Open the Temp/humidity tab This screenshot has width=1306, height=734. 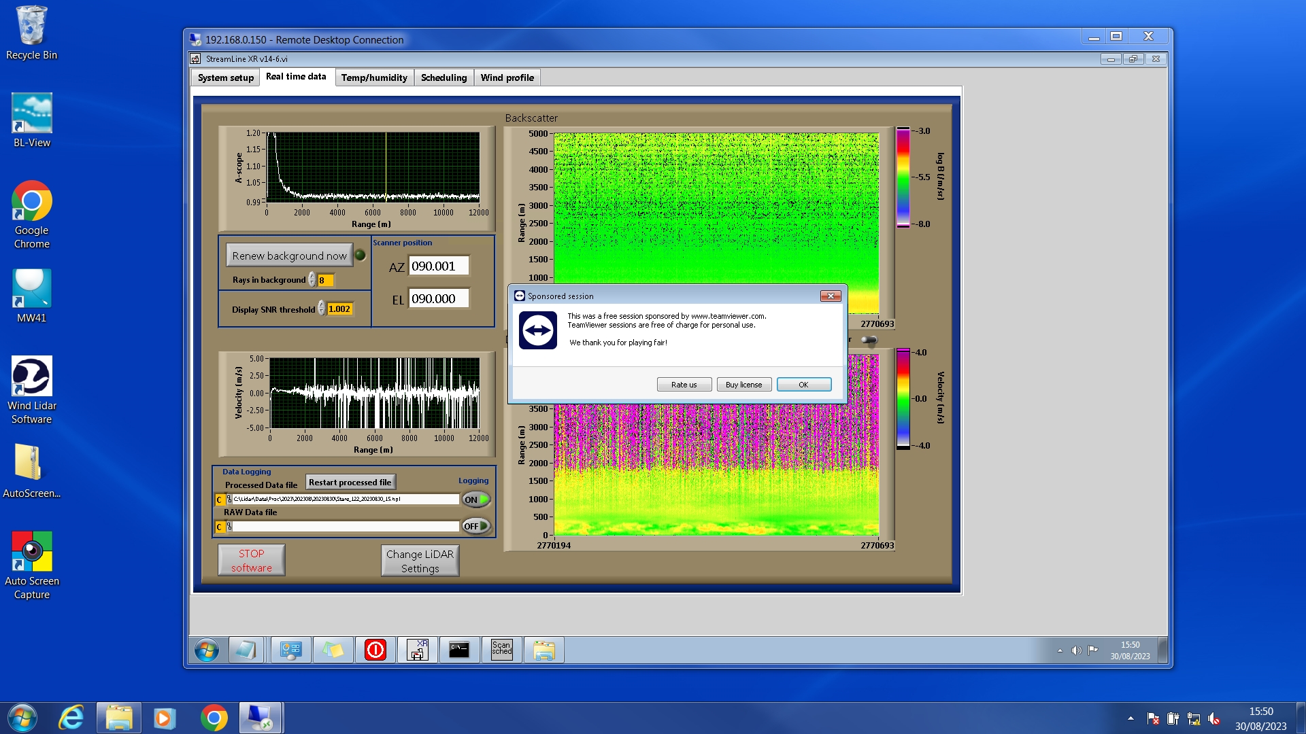[x=374, y=77]
